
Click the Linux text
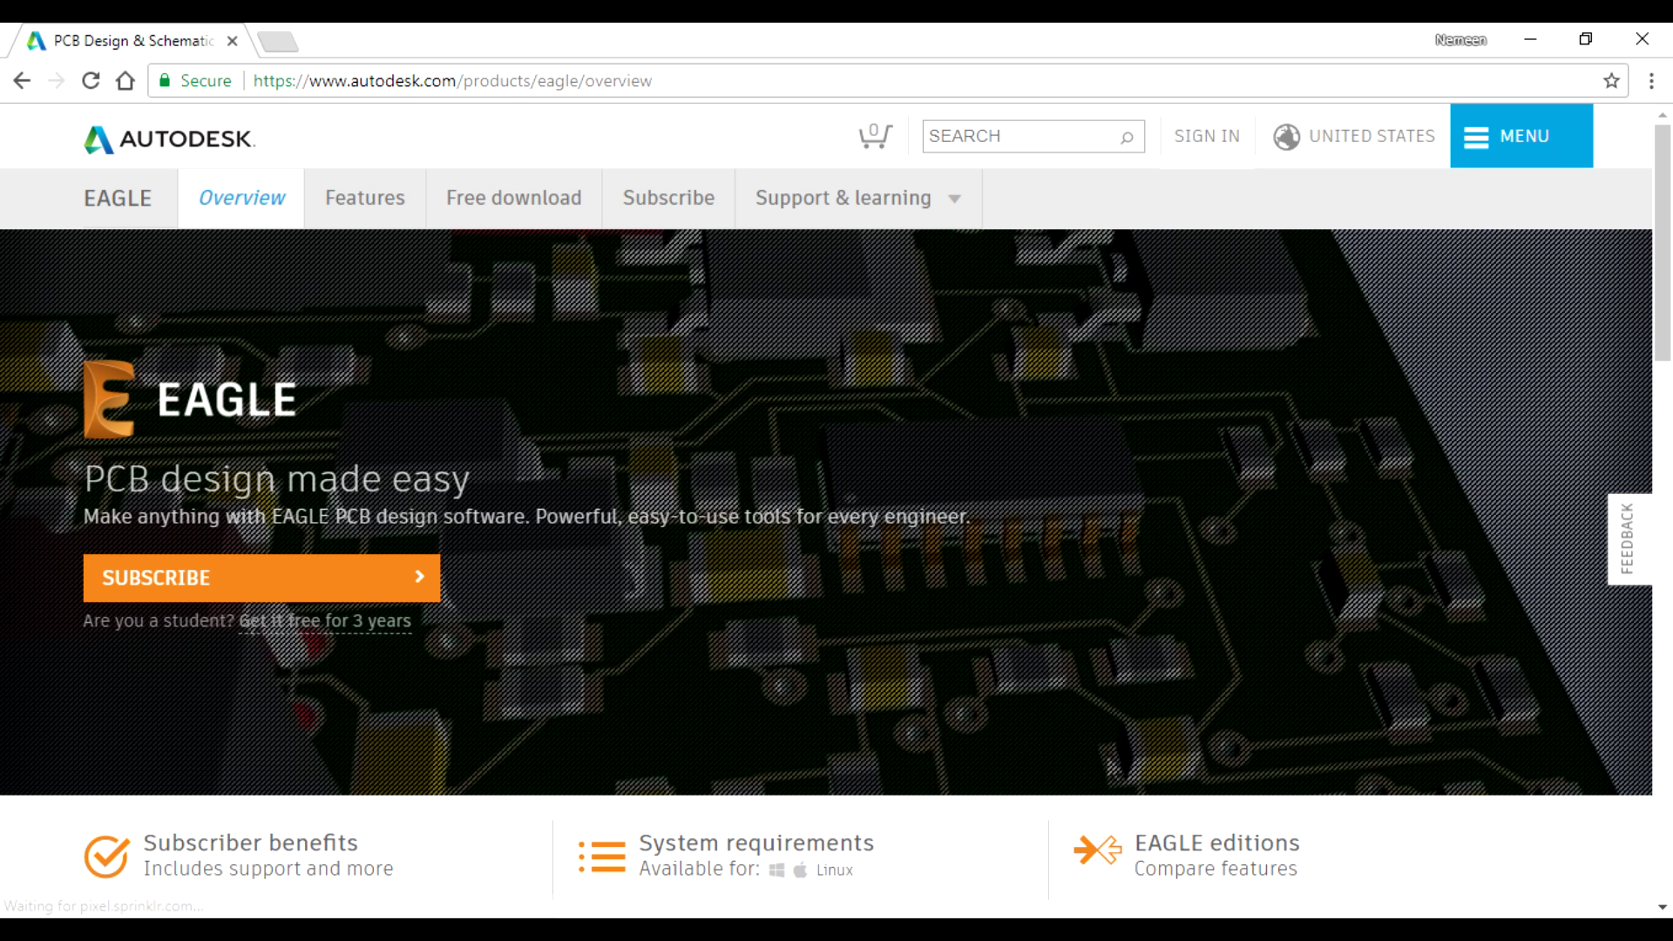[835, 870]
